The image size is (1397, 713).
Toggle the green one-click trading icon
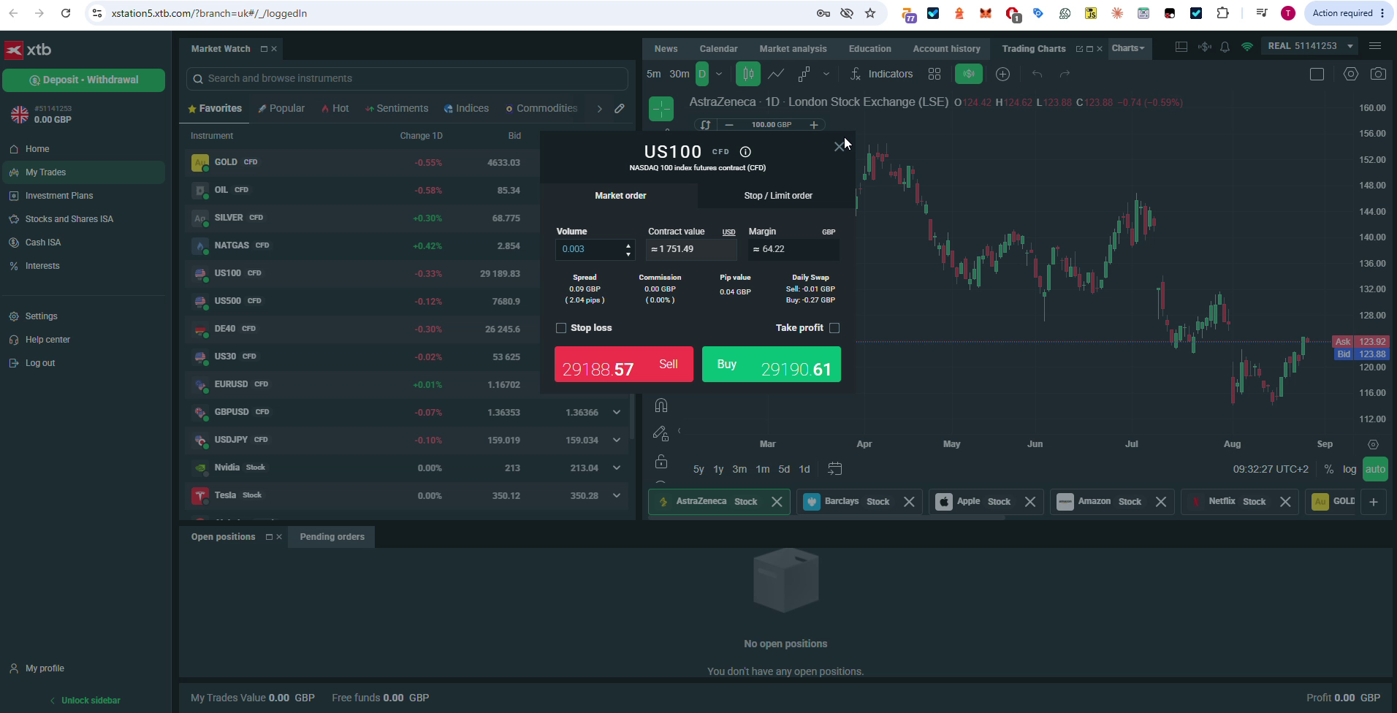[x=969, y=74]
